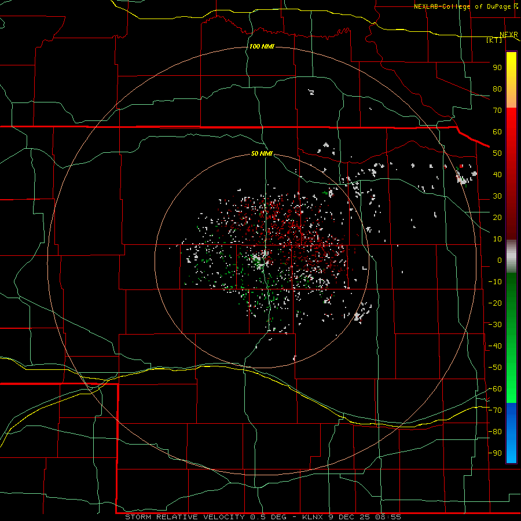Pick the gray zero-velocity segment of the color bar
The image size is (521, 521).
[x=511, y=256]
